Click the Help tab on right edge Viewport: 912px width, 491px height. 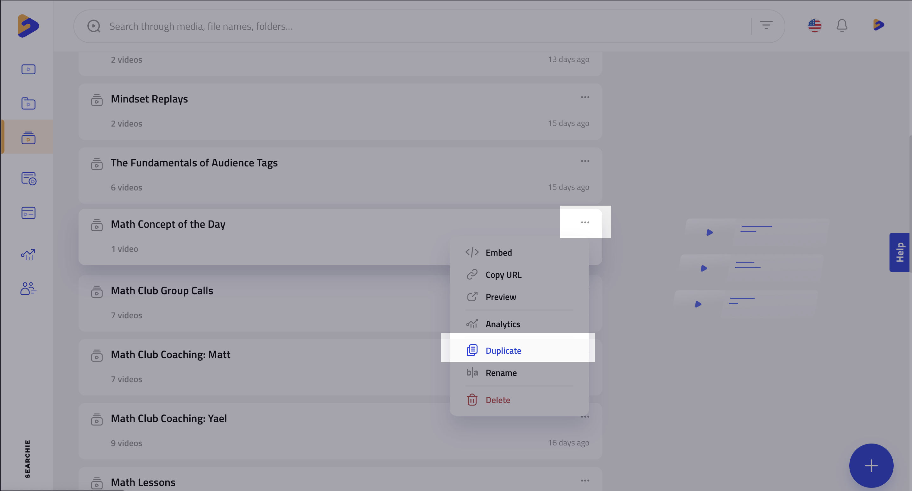[900, 252]
